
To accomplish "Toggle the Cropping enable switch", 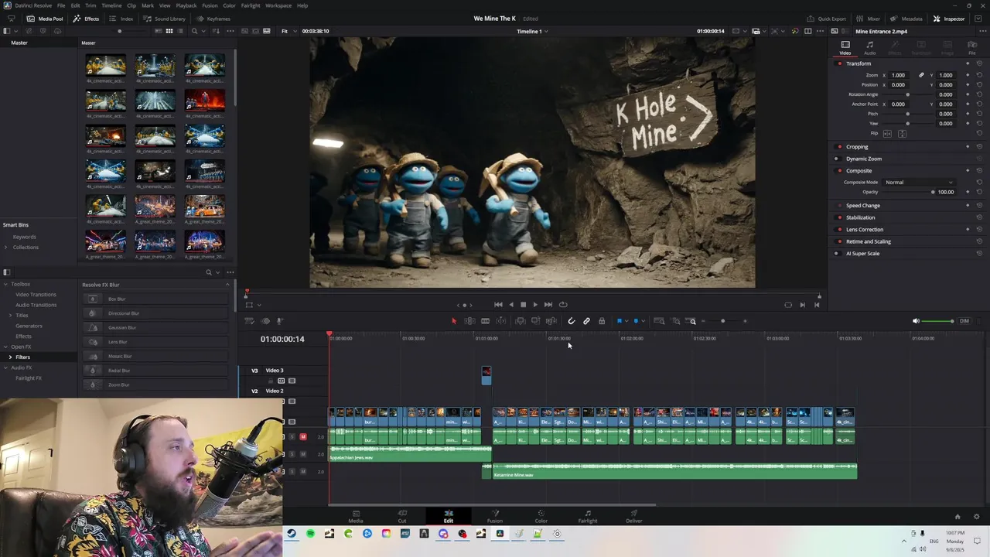I will click(x=839, y=147).
